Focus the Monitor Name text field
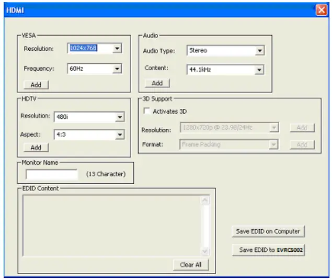The height and width of the screenshot is (280, 332). [51, 174]
